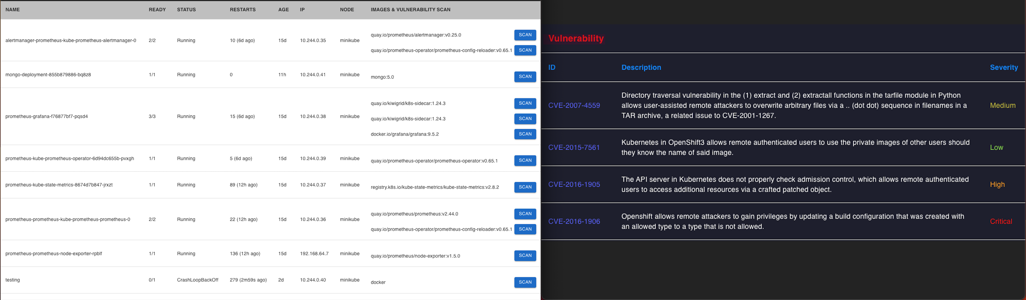Open the CVE-2016-1905 vulnerability link
This screenshot has width=1026, height=300.
click(574, 185)
